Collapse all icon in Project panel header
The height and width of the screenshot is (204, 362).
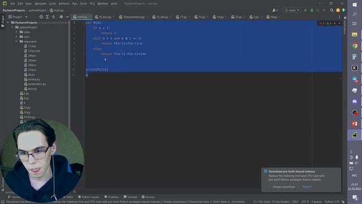click(x=53, y=17)
